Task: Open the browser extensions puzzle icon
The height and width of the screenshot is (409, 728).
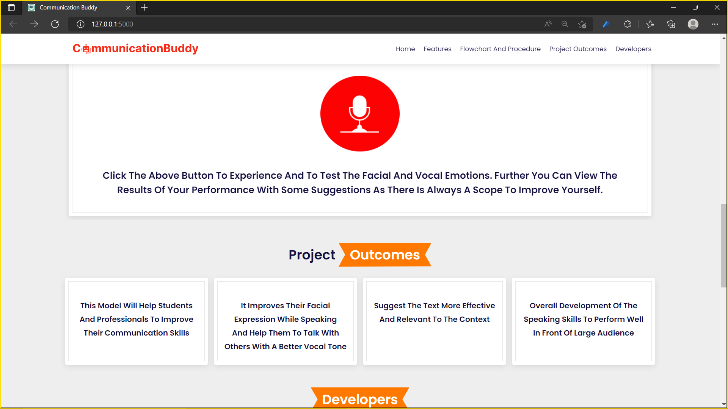Action: [627, 24]
